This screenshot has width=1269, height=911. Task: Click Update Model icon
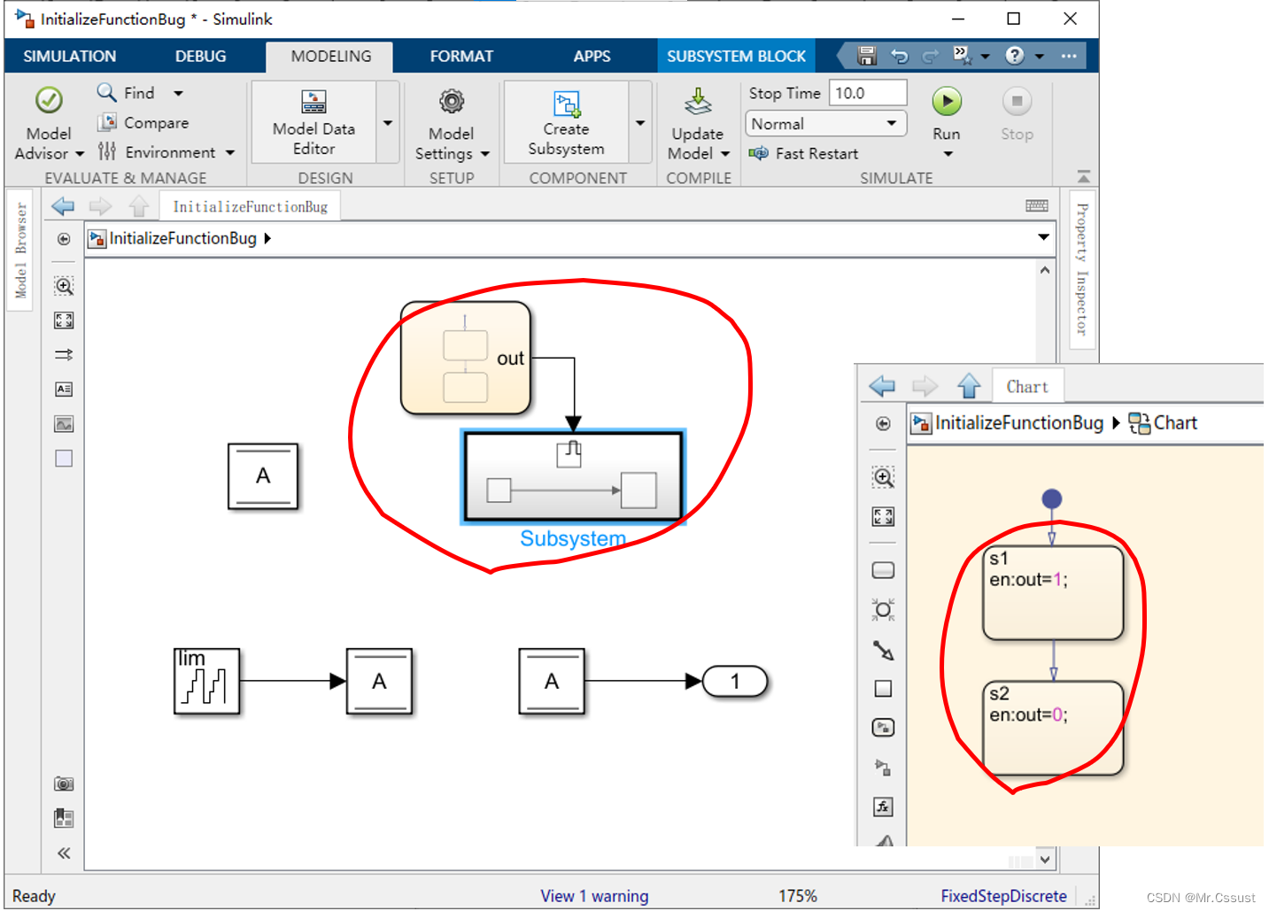698,102
